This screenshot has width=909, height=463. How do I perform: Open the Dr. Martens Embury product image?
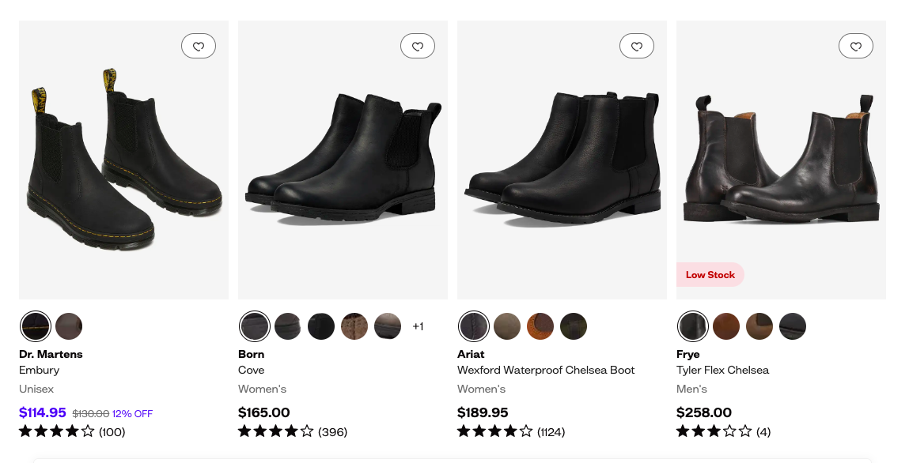tap(123, 166)
